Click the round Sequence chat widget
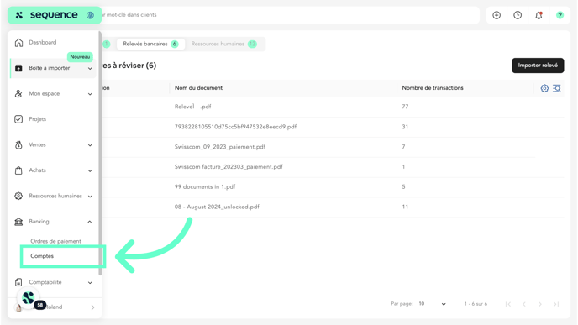 (x=28, y=298)
